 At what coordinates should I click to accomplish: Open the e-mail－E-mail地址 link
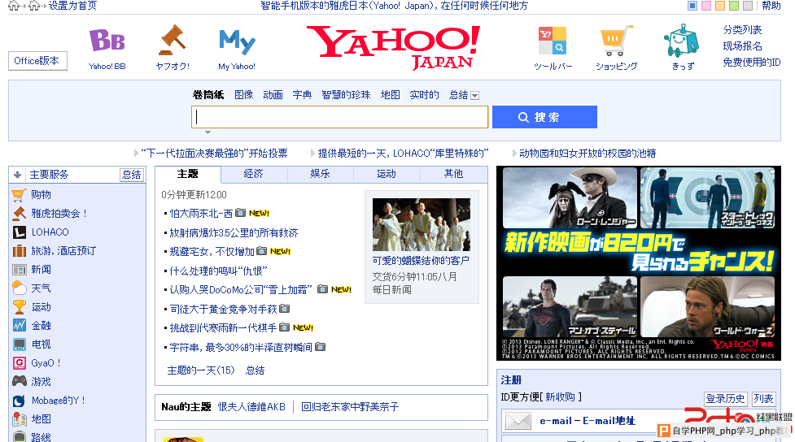pos(588,421)
